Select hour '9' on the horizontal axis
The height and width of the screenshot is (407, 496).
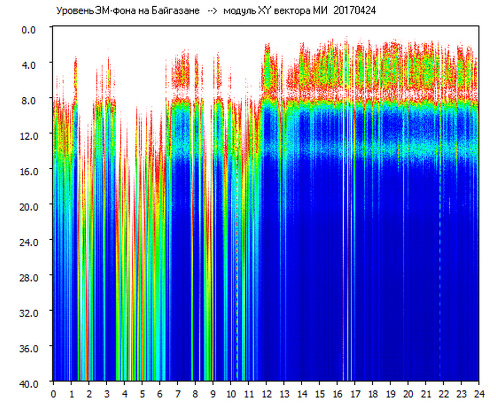point(213,394)
